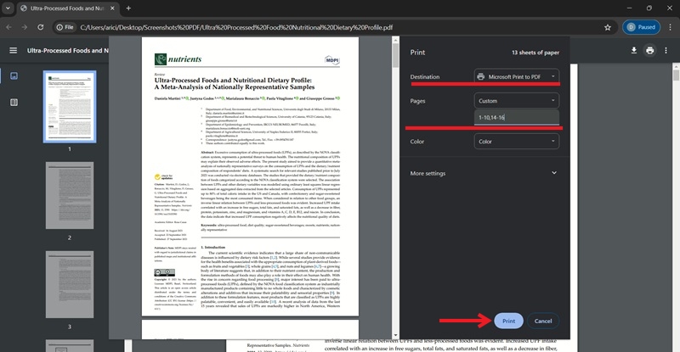
Task: Click the custom page range field 1-10,14-16
Action: [517, 117]
